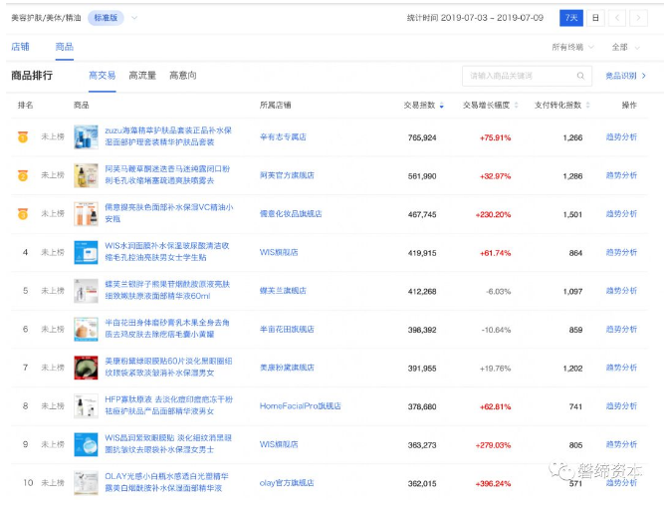Open the 全部 filter dropdown
This screenshot has height=505, width=664.
tap(625, 47)
